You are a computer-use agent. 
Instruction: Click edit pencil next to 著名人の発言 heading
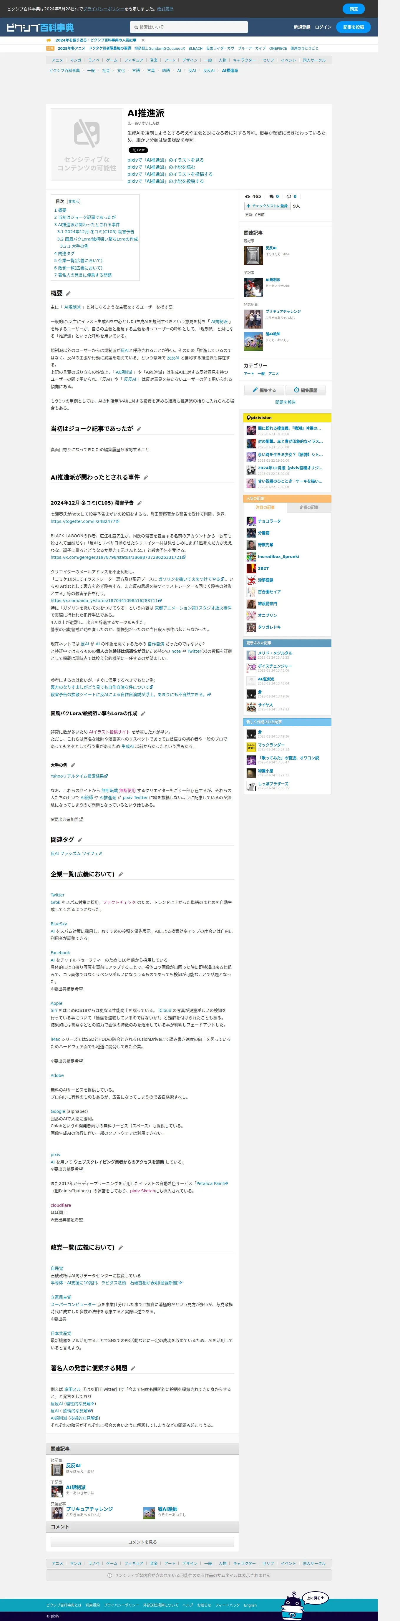coord(133,1368)
